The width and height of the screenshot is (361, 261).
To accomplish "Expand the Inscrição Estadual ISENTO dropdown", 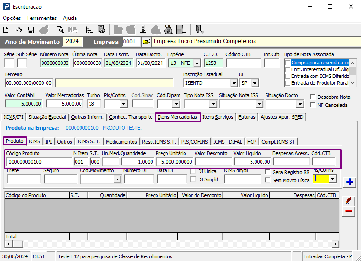I will pos(233,83).
